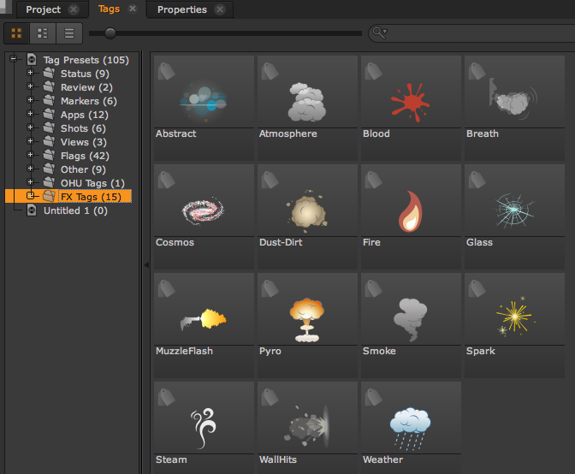Viewport: 575px width, 474px height.
Task: Select the MuzzleFlash tag icon
Action: (203, 319)
